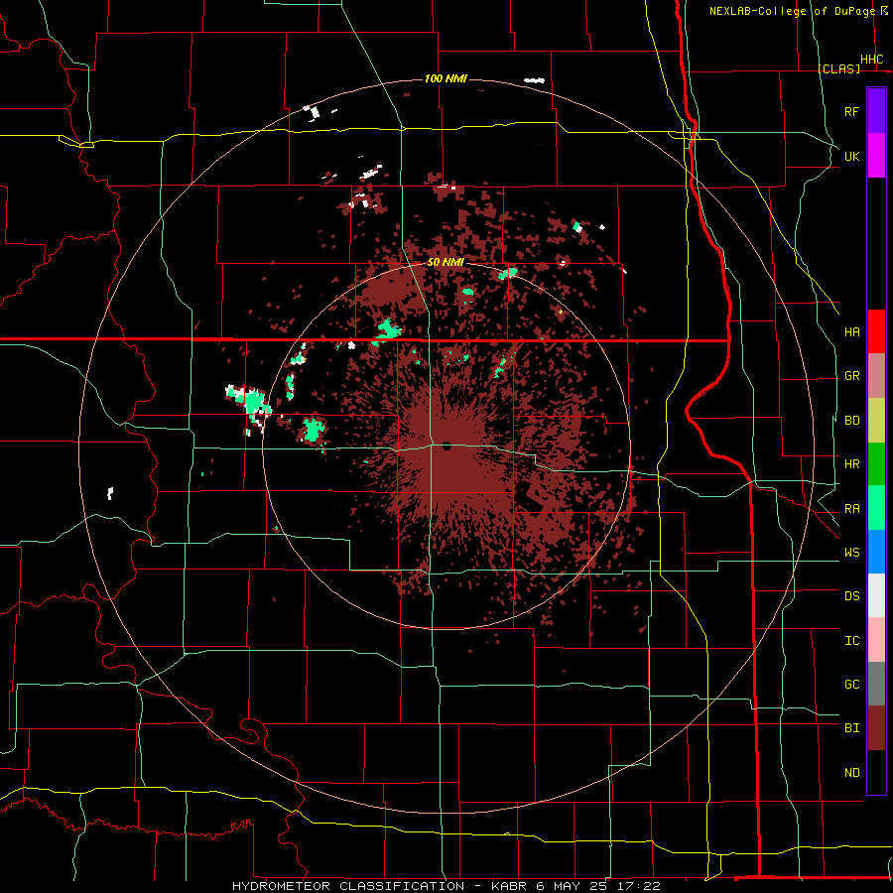893x893 pixels.
Task: Click the 50 NMI range ring label
Action: tap(446, 262)
